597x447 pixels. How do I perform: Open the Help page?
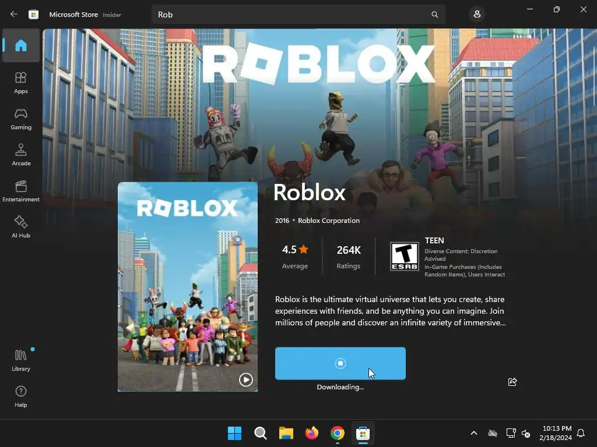pos(21,396)
